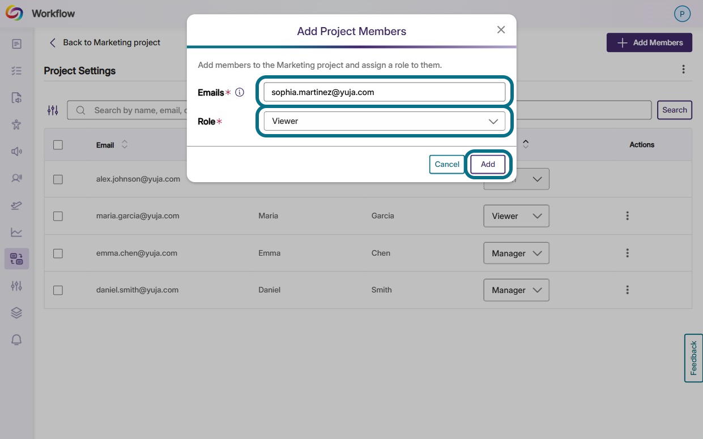Click the daniel.smith@yuja.com email cell
703x439 pixels.
(x=137, y=290)
